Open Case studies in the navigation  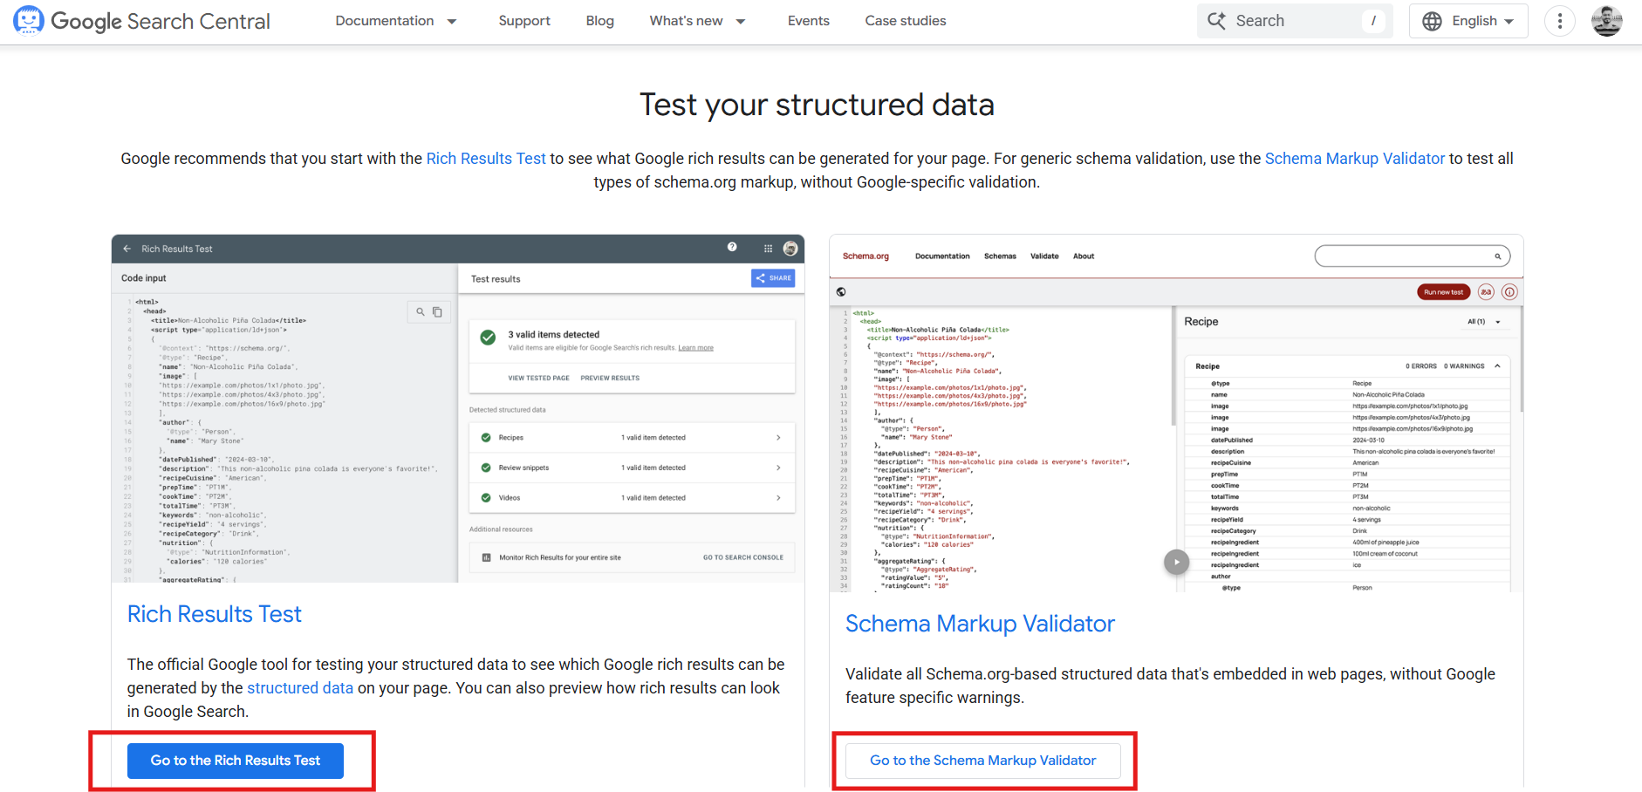pos(905,21)
